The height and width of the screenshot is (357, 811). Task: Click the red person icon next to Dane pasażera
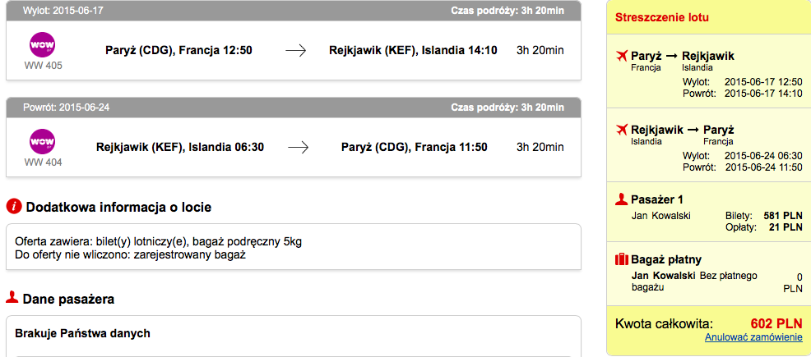point(12,297)
